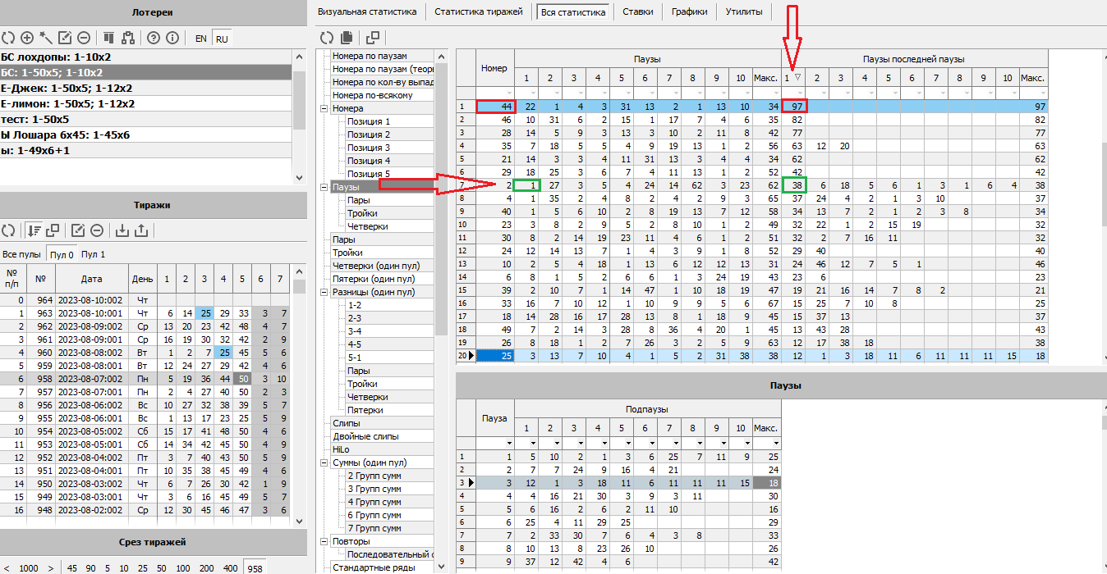
Task: Edit the selected lottery
Action: (65, 38)
